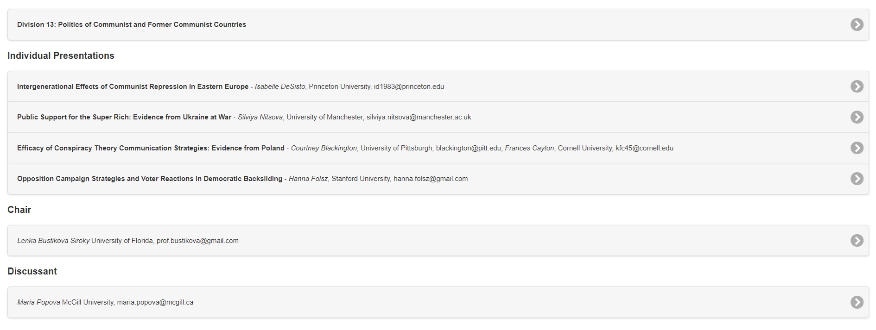Click arrow icon on Maria Popova discussant row
The width and height of the screenshot is (876, 330).
[857, 302]
